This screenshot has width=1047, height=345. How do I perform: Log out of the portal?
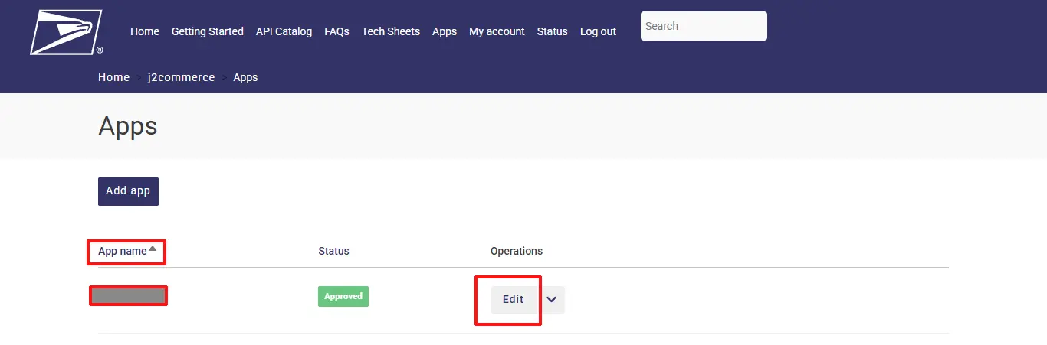click(x=598, y=31)
